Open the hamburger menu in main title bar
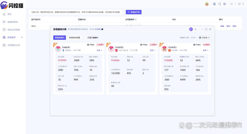The image size is (247, 134). coord(232,4)
